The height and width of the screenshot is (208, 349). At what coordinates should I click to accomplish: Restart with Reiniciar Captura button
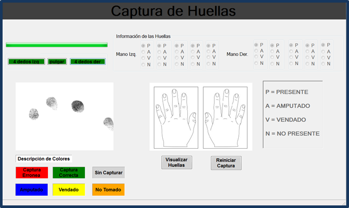[x=226, y=163]
